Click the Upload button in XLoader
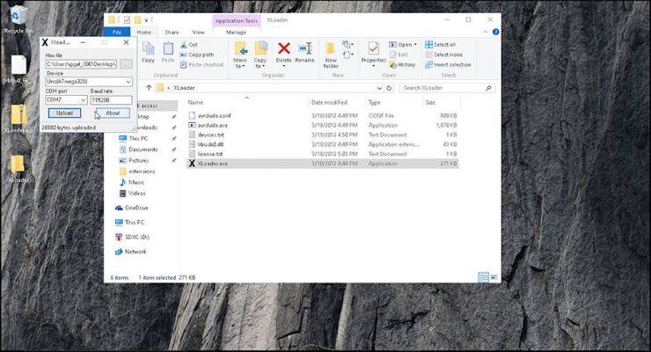Image resolution: width=651 pixels, height=352 pixels. [x=64, y=113]
